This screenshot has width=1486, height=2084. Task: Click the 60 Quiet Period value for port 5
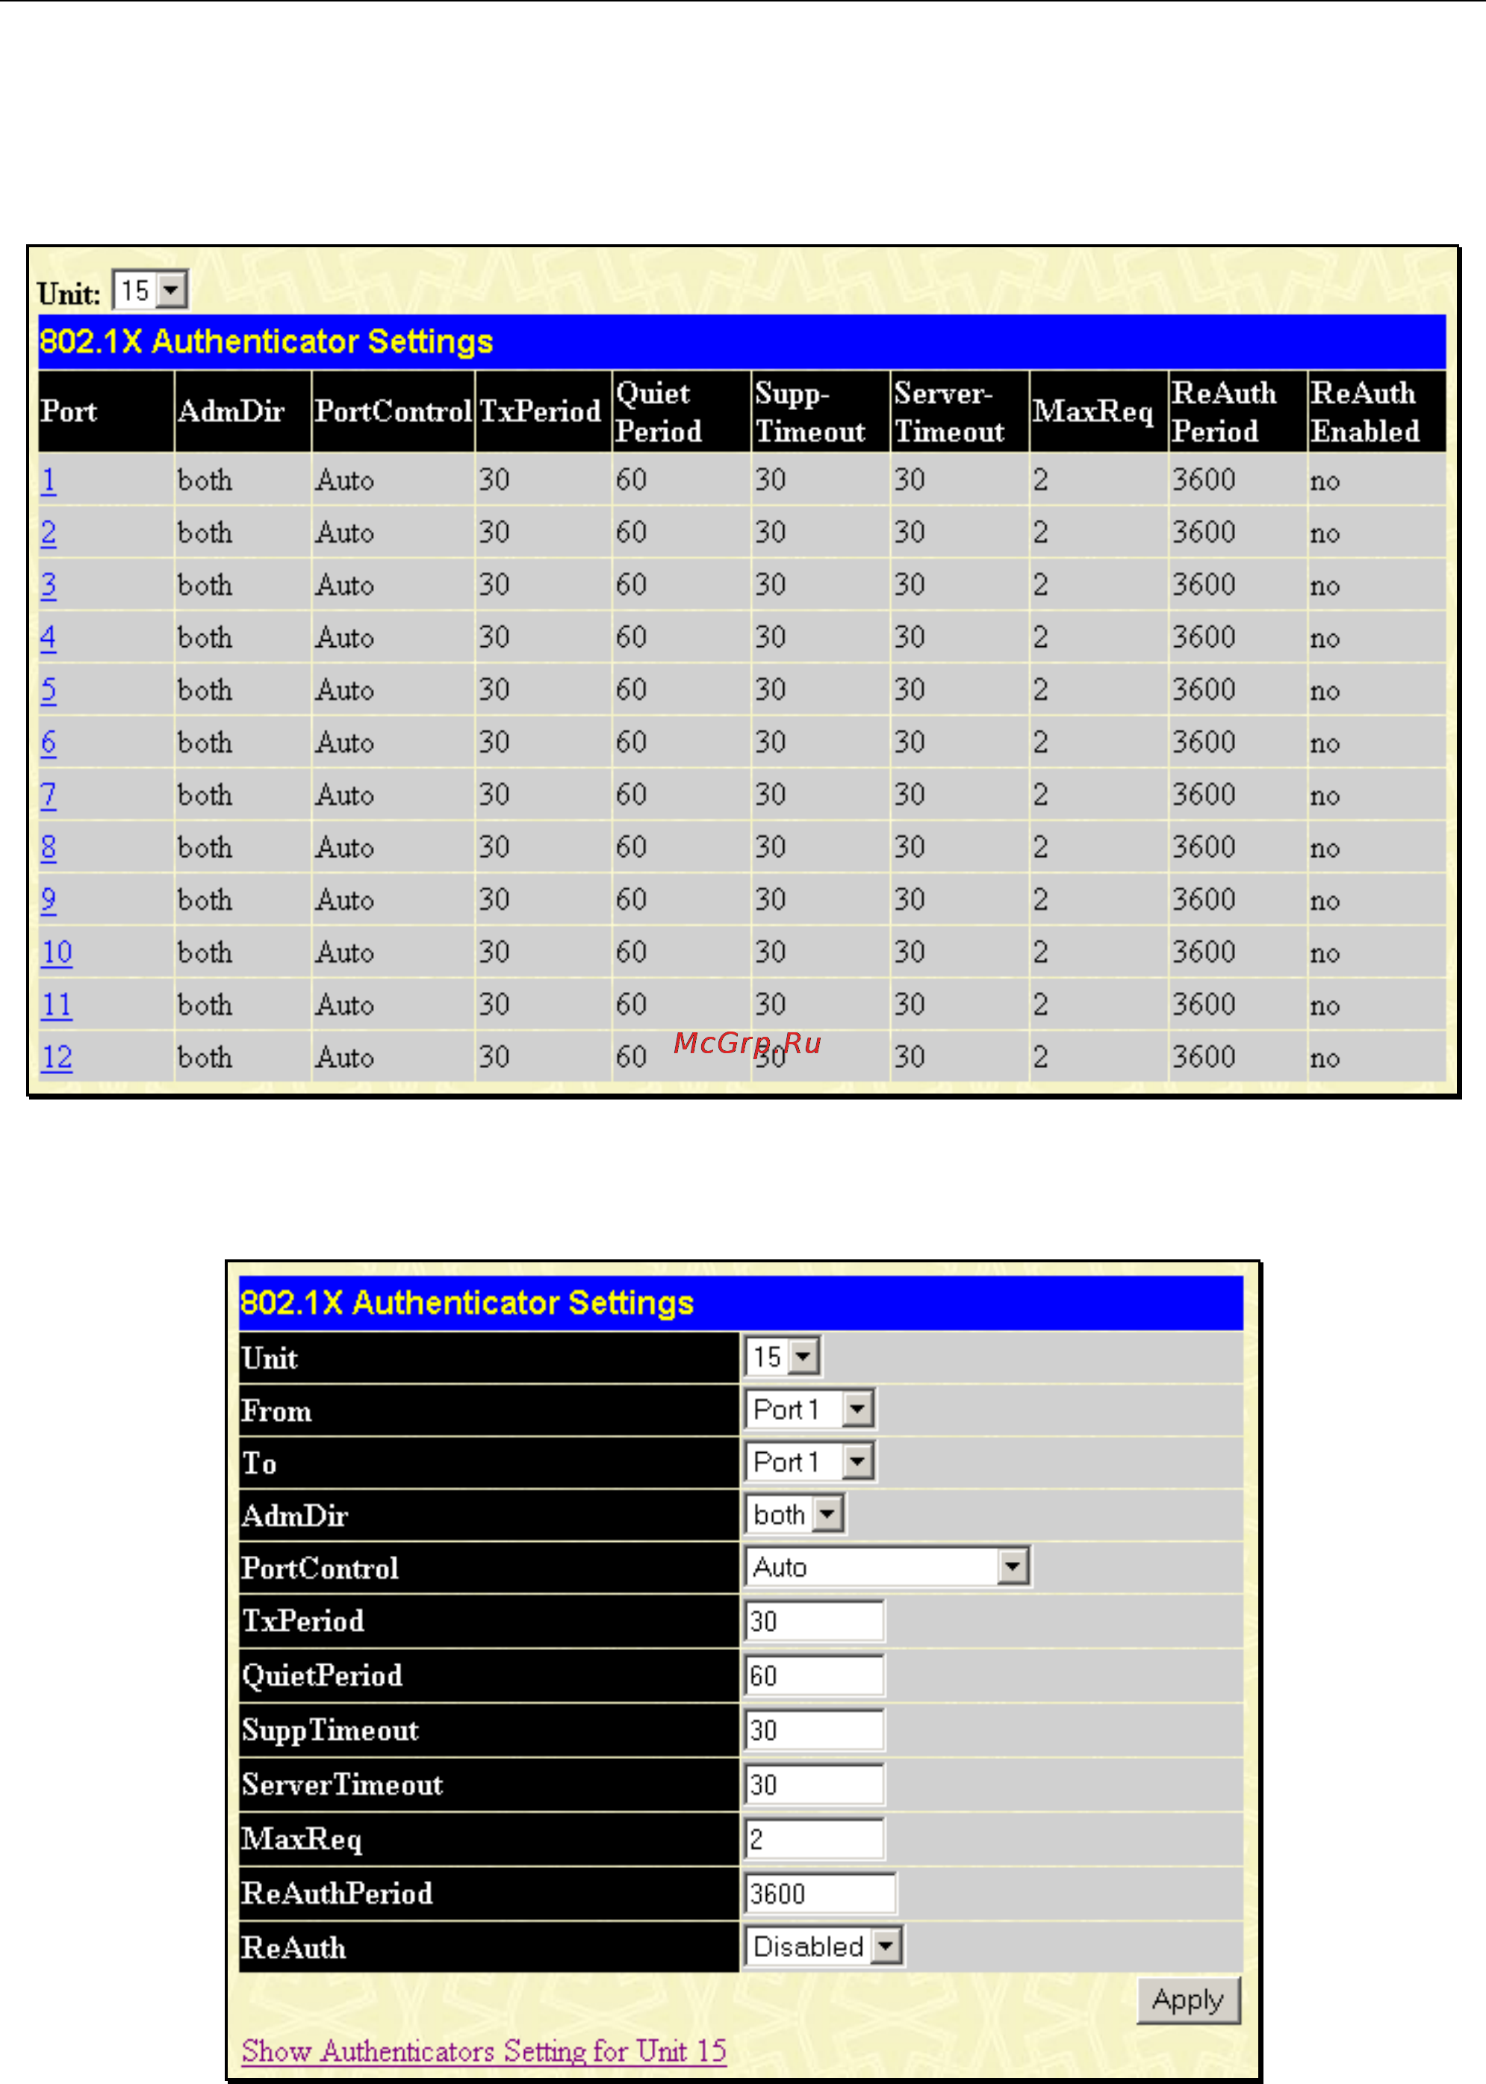pyautogui.click(x=632, y=689)
